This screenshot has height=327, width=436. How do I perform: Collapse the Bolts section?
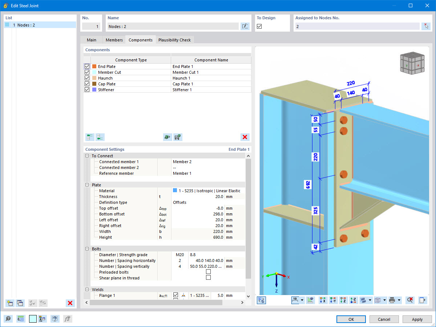point(87,249)
